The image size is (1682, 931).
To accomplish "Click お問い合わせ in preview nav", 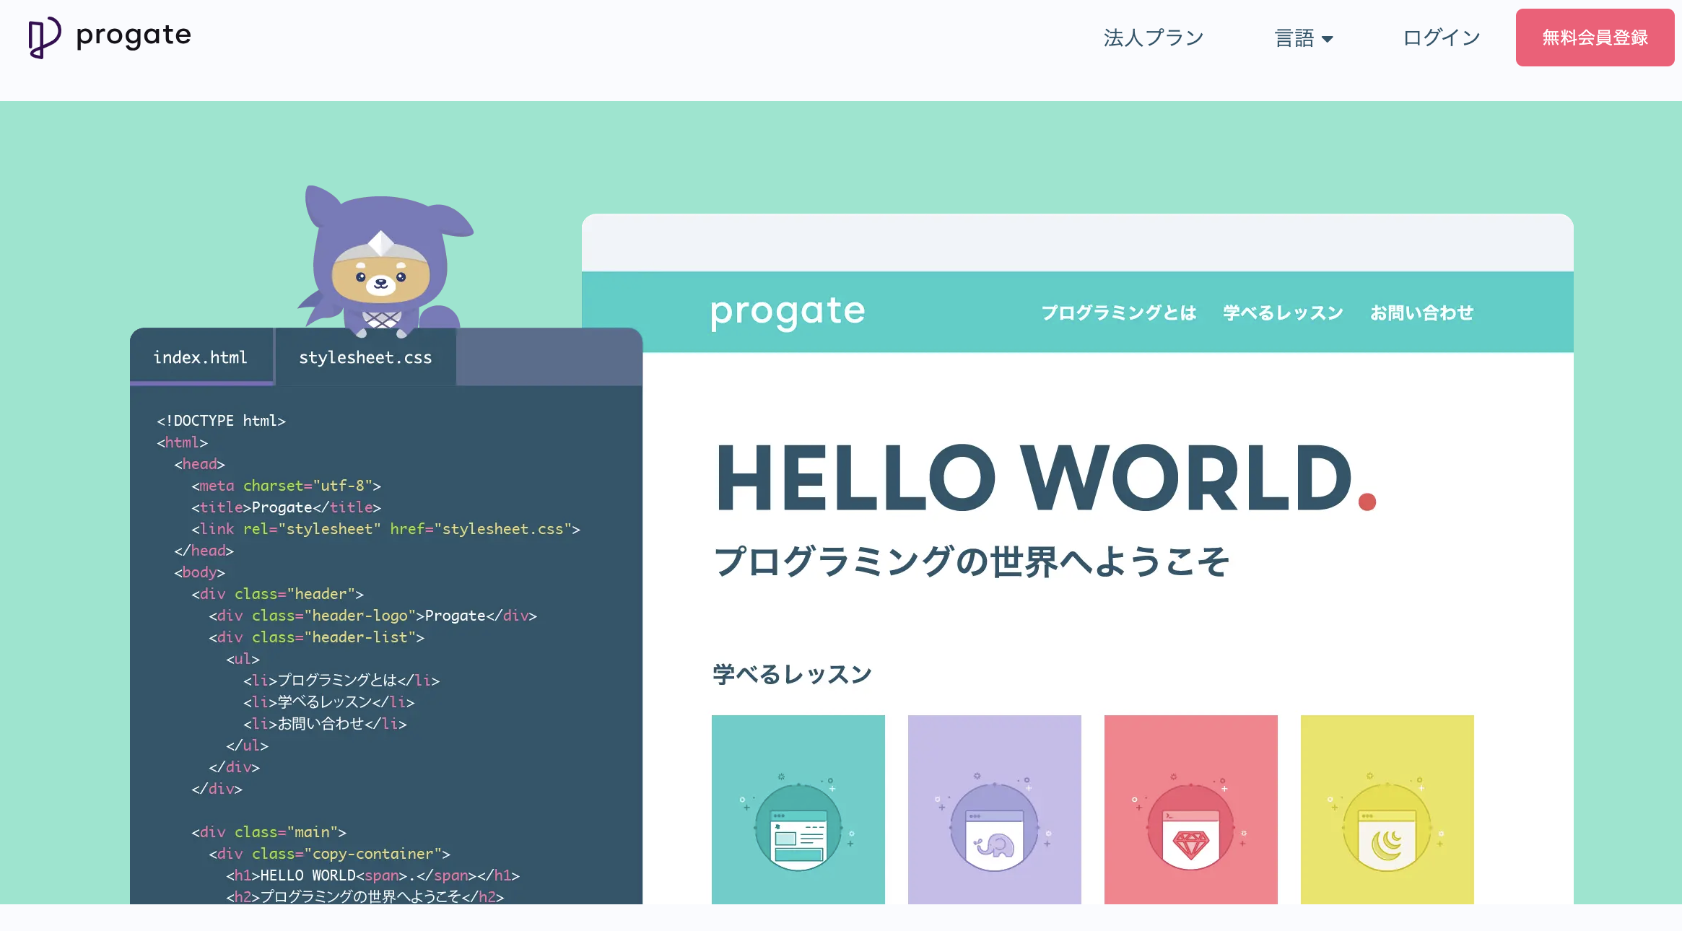I will tap(1422, 312).
